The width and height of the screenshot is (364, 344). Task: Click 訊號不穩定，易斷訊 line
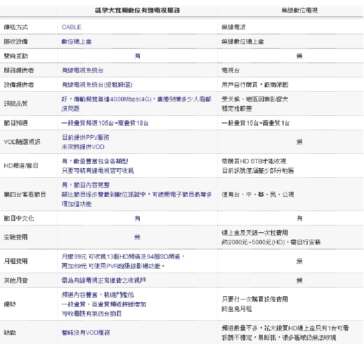[x=279, y=338]
